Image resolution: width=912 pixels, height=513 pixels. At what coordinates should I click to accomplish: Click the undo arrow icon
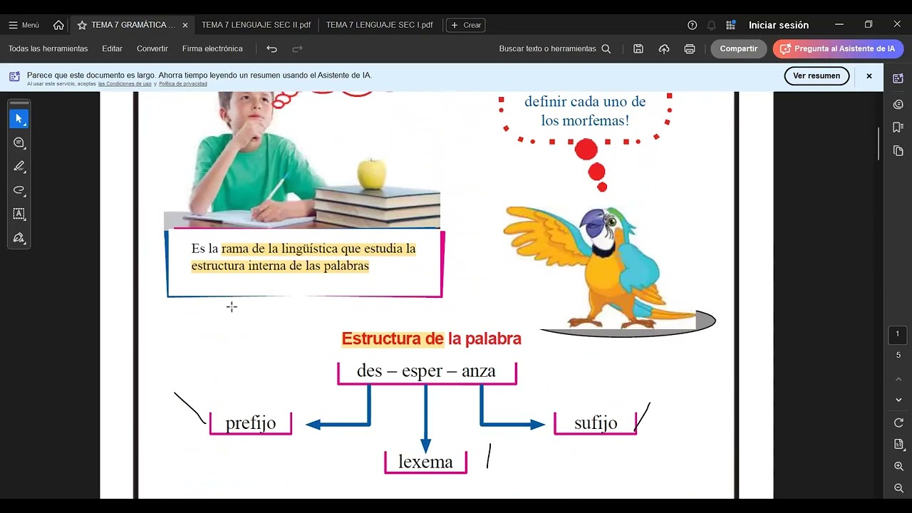271,48
